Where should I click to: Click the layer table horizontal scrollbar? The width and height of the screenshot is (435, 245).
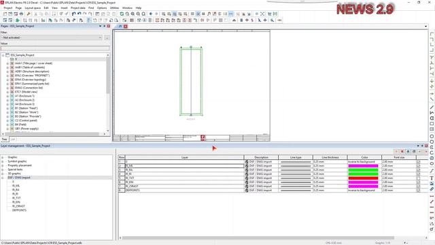pos(258,238)
